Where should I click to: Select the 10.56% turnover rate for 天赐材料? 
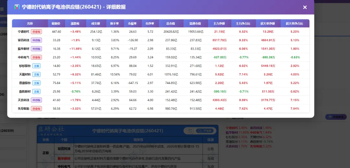[x=115, y=74]
